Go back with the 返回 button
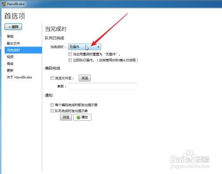This screenshot has width=222, height=174. tap(13, 27)
